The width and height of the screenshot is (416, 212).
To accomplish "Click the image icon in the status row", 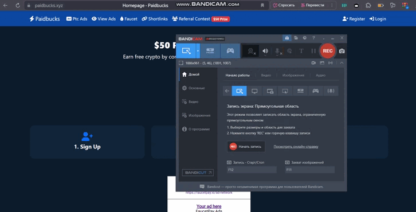I will coord(322,63).
